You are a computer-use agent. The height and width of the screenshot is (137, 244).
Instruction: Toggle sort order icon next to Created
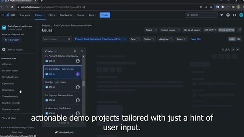(x=75, y=51)
